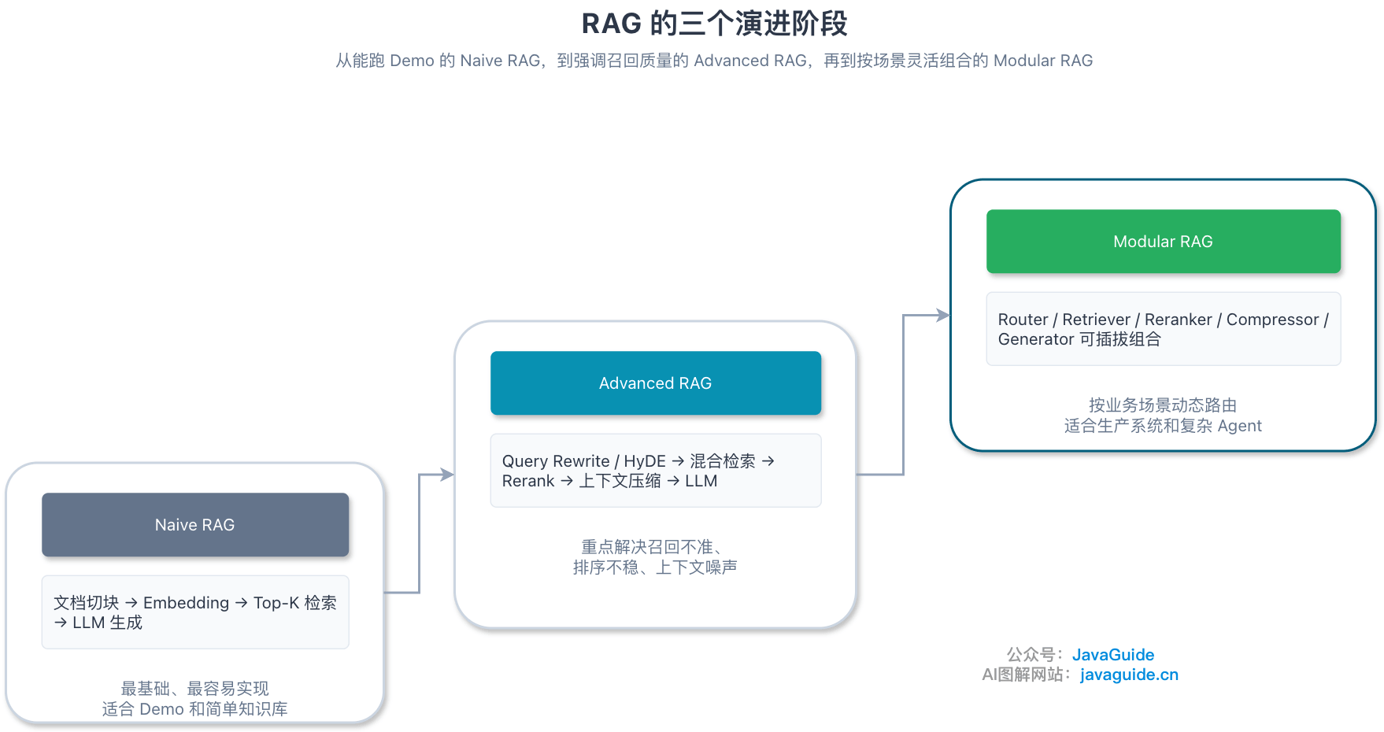The width and height of the screenshot is (1384, 732).
Task: Open the javaguide.cn website link
Action: [x=1129, y=675]
